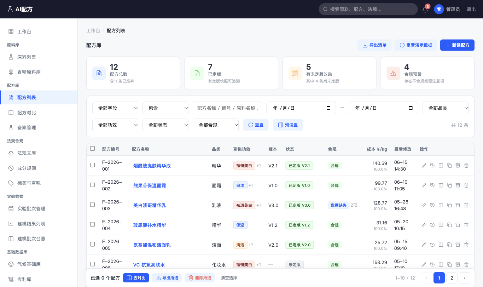Screen dimensions: 483x287
Task: Tick the select-all checkbox in table header
Action: click(x=93, y=149)
